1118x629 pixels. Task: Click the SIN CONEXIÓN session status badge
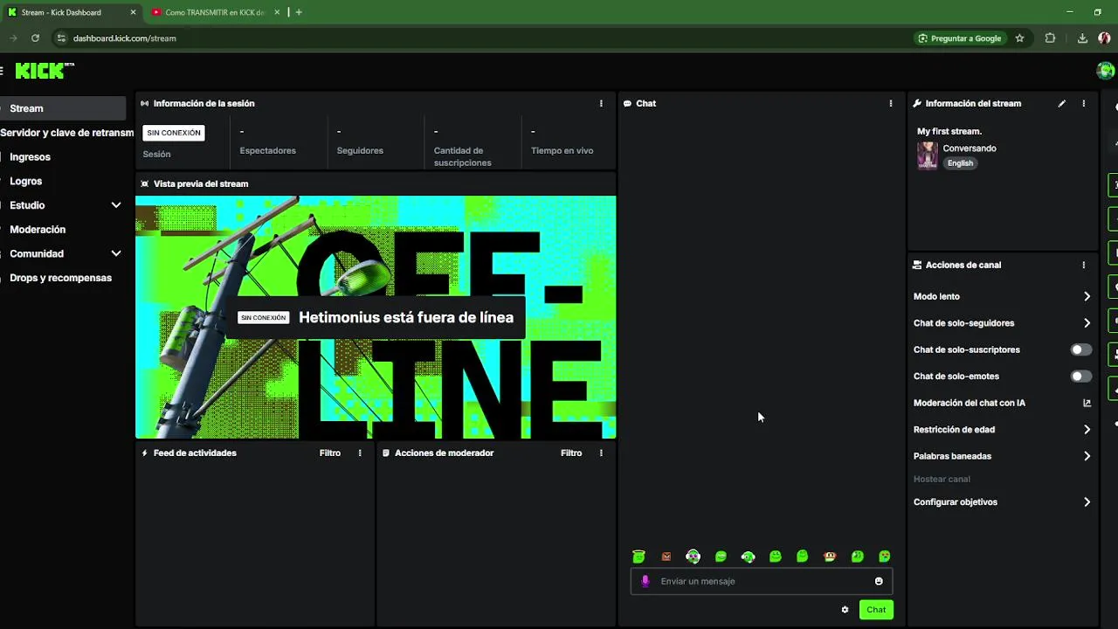tap(174, 133)
